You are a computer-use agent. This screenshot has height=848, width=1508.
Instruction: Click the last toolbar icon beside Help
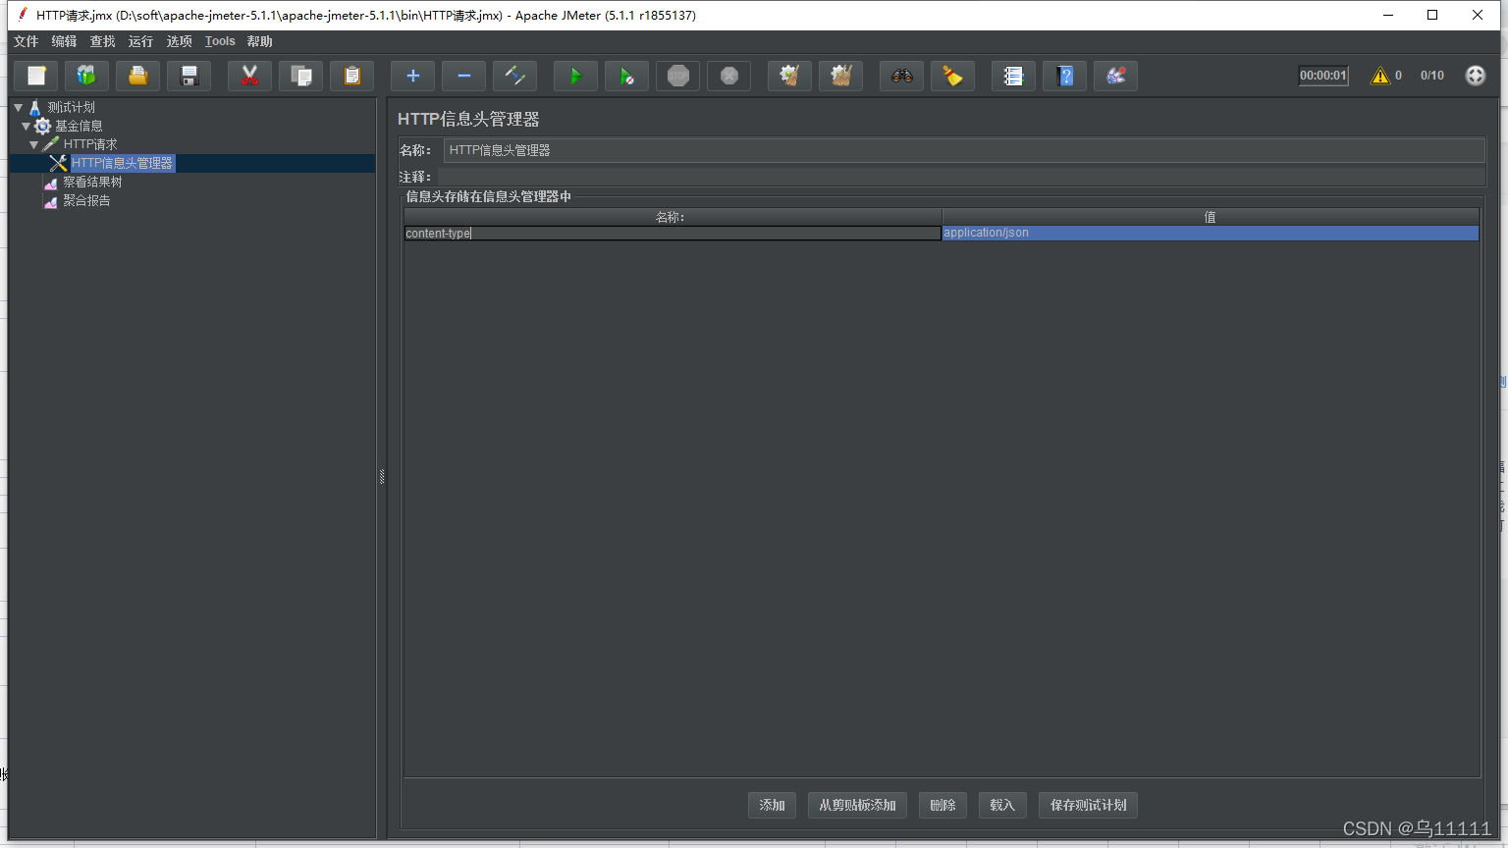1115,76
